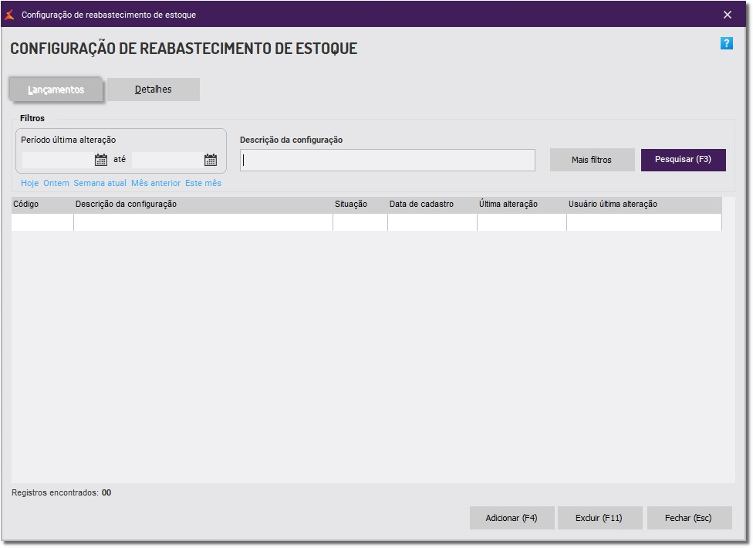Image resolution: width=753 pixels, height=548 pixels.
Task: Click the Mais filtros button
Action: pyautogui.click(x=592, y=160)
